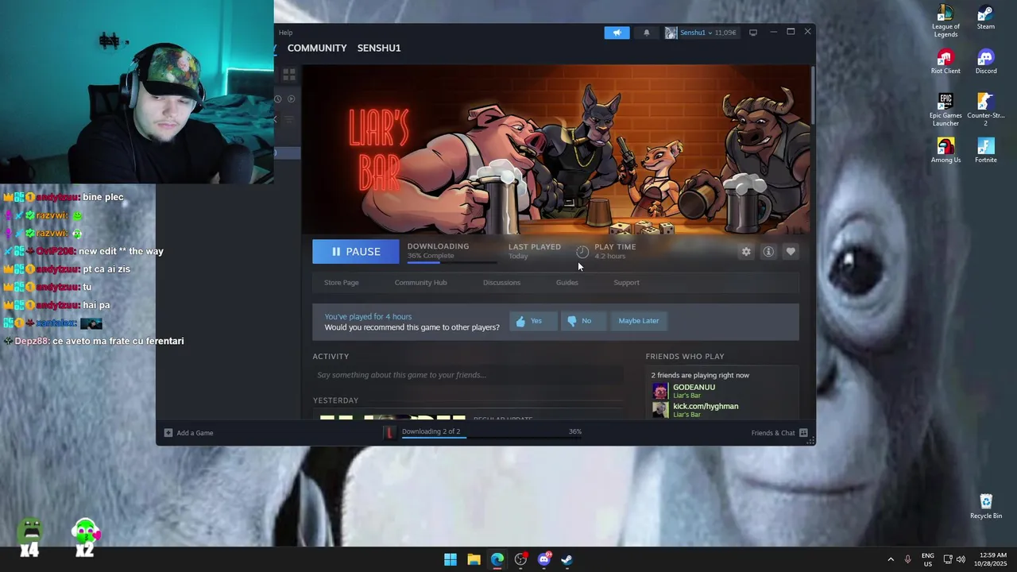Open Microsoft Edge from taskbar
Viewport: 1017px width, 572px height.
(x=497, y=559)
